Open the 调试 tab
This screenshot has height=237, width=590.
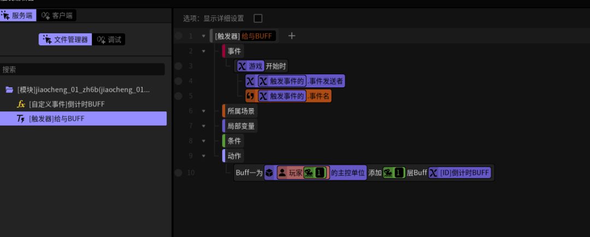point(109,39)
